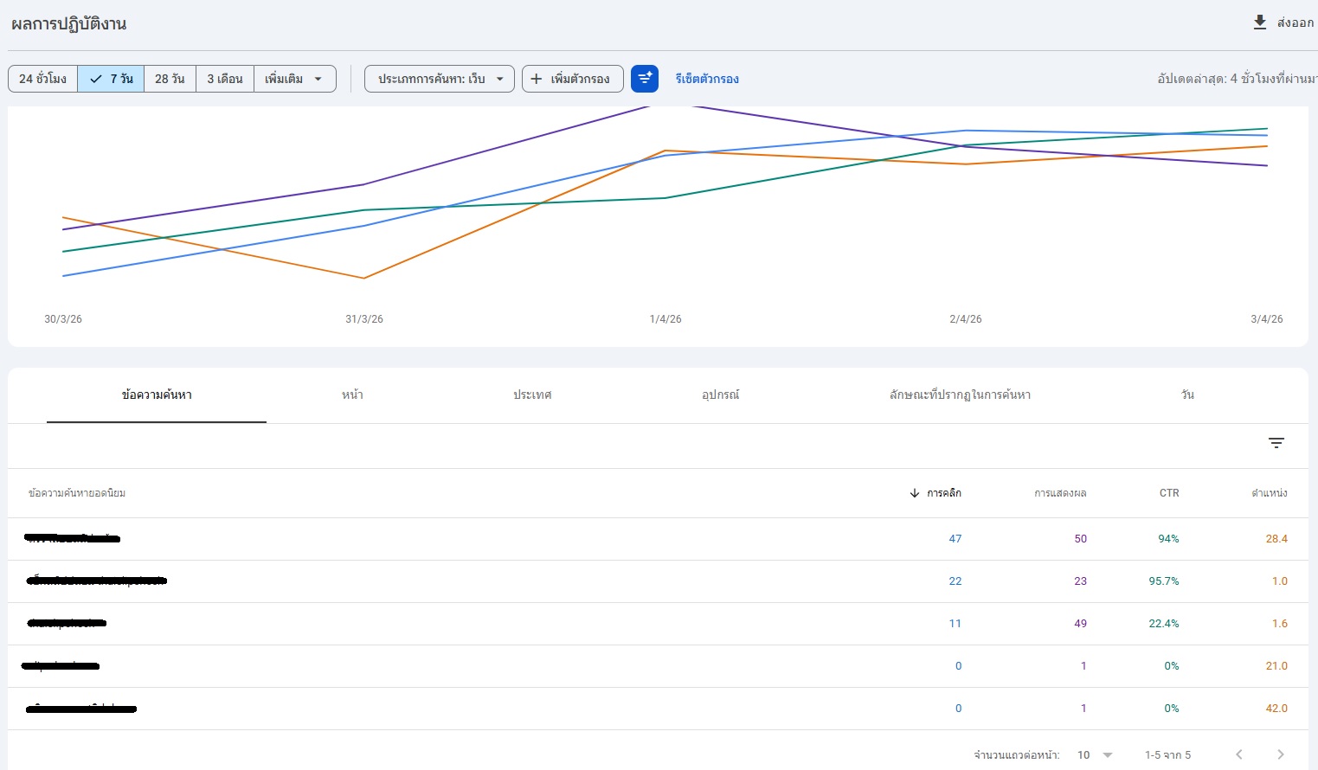Open the ประเภทการค้นหา: เว็บ dropdown

pos(440,79)
